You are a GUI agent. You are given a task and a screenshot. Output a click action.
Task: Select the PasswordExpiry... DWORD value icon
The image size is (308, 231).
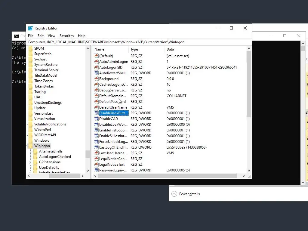[x=96, y=170]
